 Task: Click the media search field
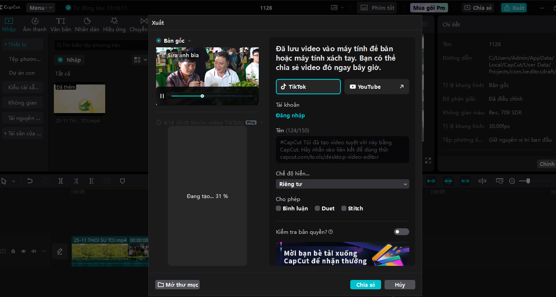click(101, 45)
